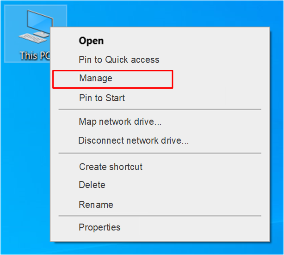Open Properties of This PC

99,227
